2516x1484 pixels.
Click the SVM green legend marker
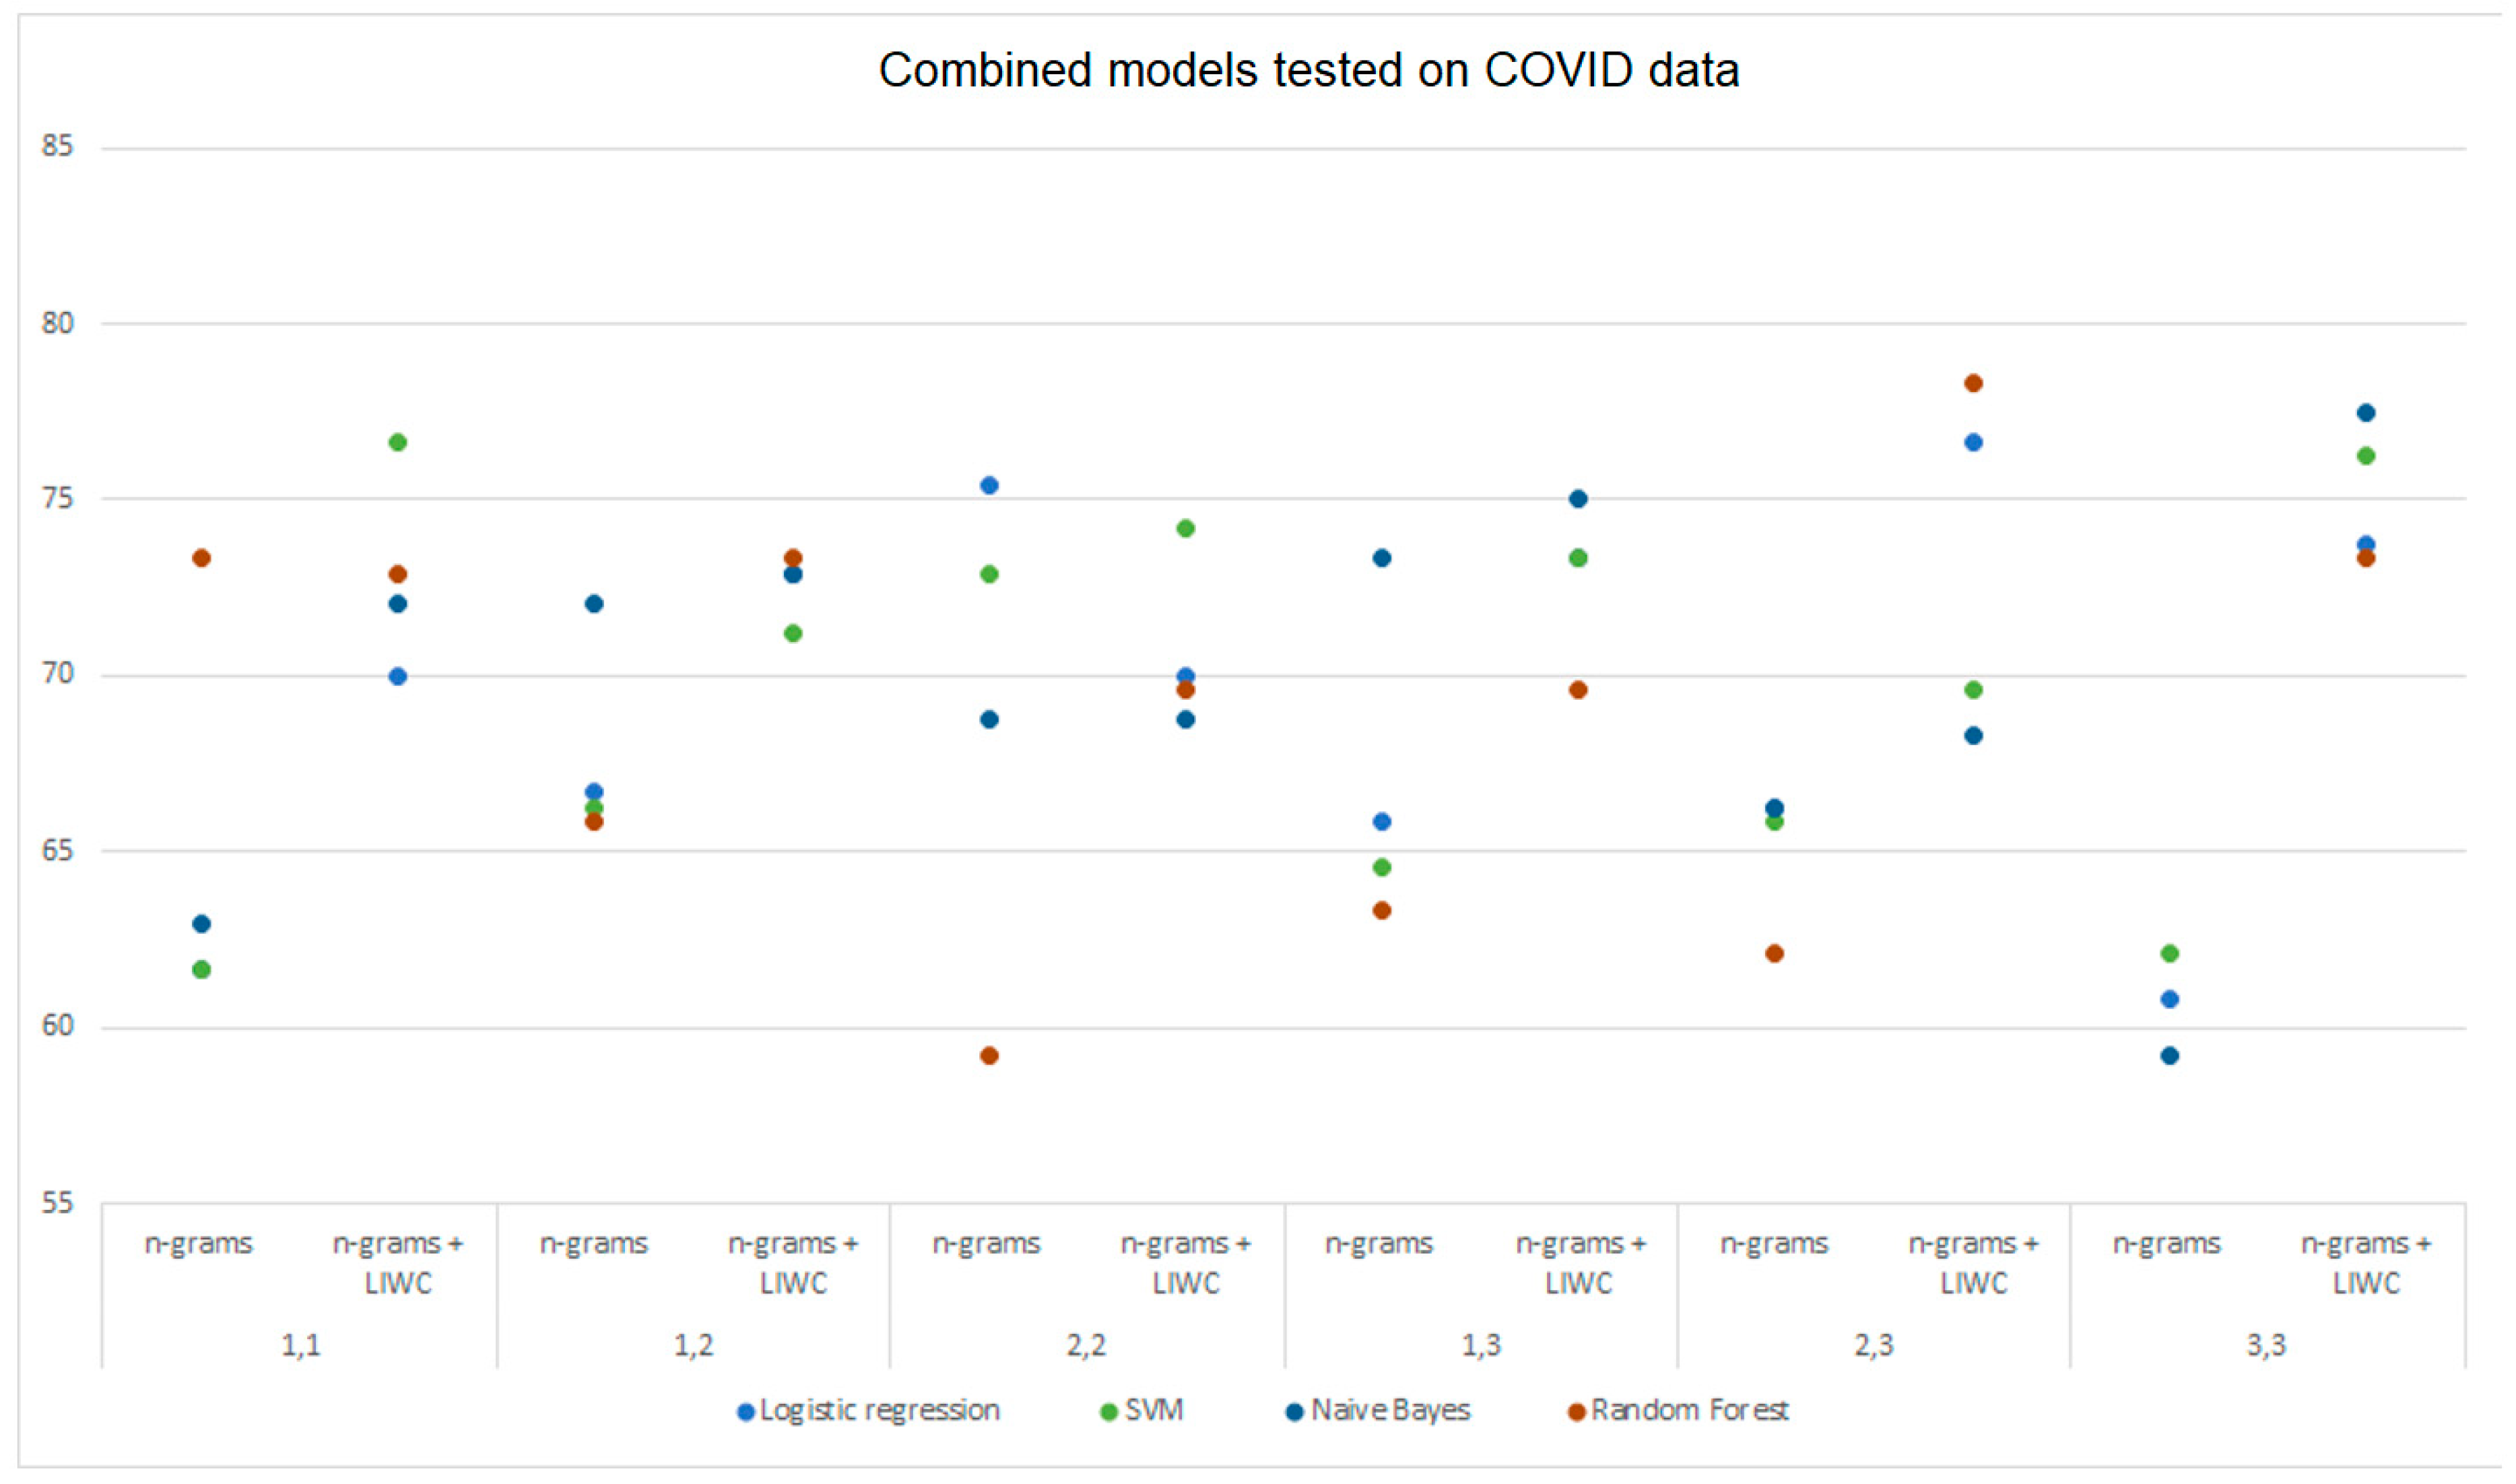(1108, 1413)
